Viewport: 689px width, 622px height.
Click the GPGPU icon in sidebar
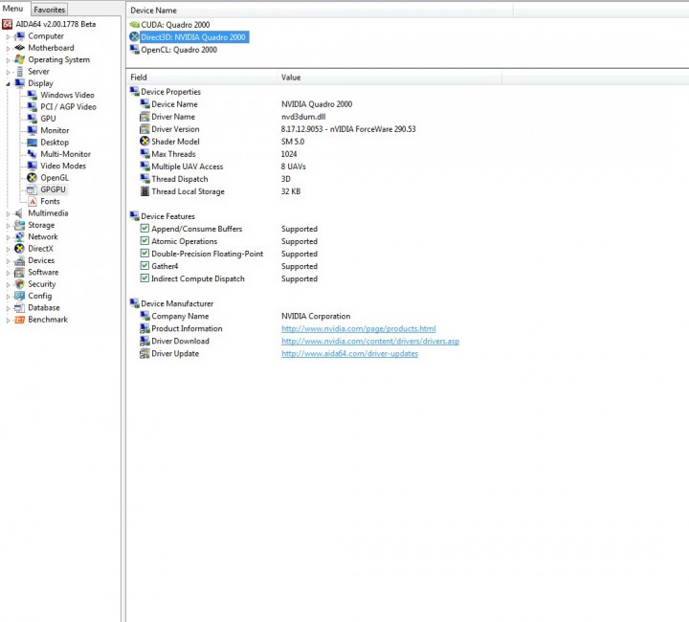33,189
